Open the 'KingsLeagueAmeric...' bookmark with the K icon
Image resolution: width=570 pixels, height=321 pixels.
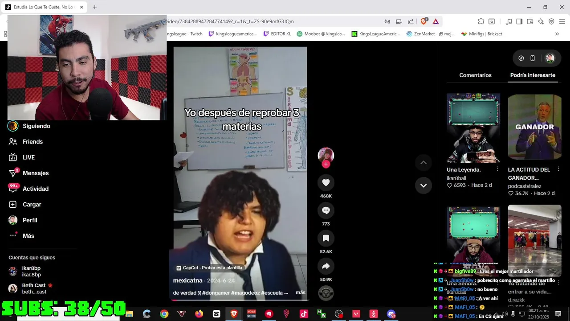click(x=376, y=34)
